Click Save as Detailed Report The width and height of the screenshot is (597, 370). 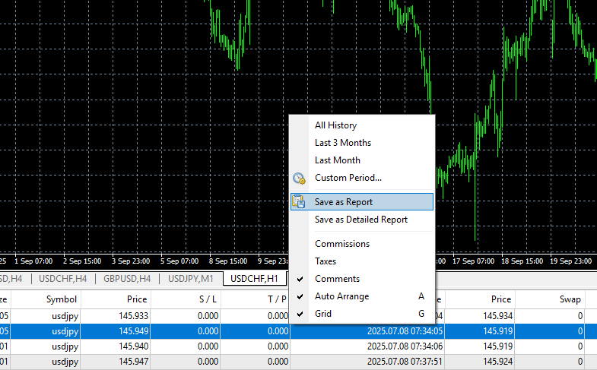pyautogui.click(x=361, y=220)
